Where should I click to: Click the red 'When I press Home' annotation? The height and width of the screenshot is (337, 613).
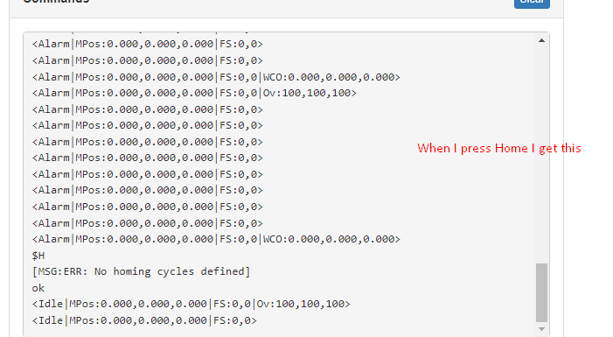pos(499,148)
